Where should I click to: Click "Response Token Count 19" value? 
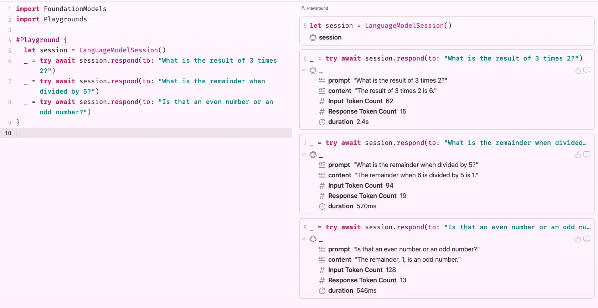point(403,196)
